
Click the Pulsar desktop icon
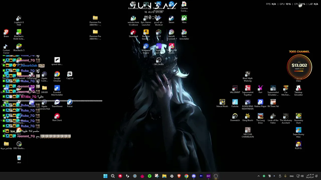70,103
